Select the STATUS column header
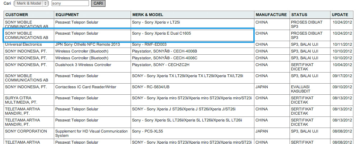This screenshot has width=357, height=144. point(310,15)
